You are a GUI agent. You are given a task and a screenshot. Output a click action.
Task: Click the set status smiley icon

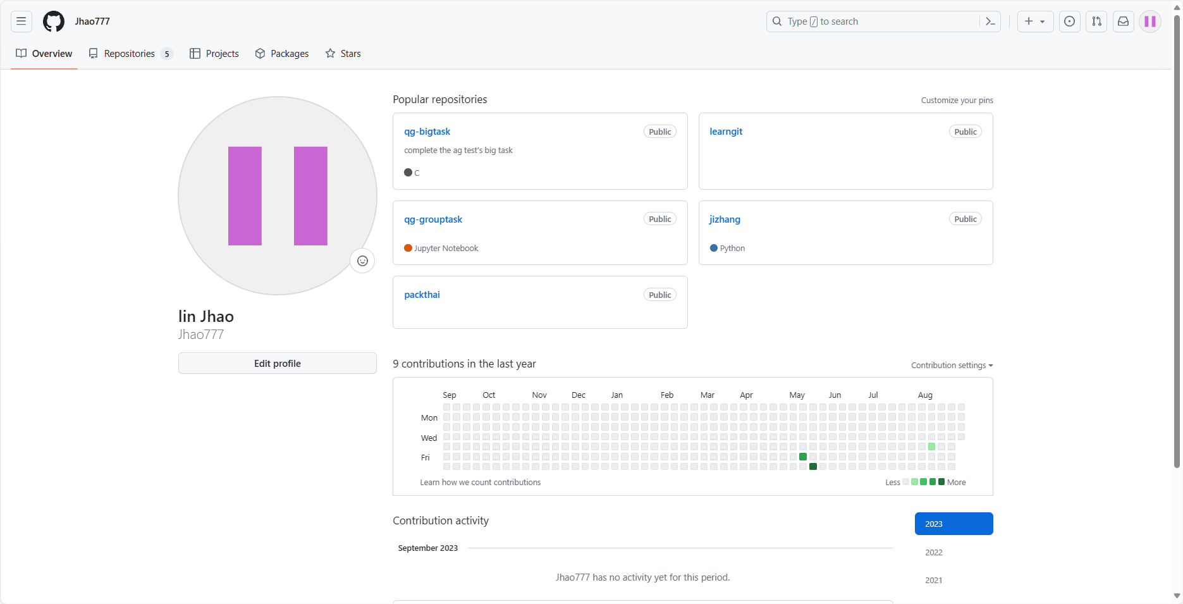[x=362, y=261]
